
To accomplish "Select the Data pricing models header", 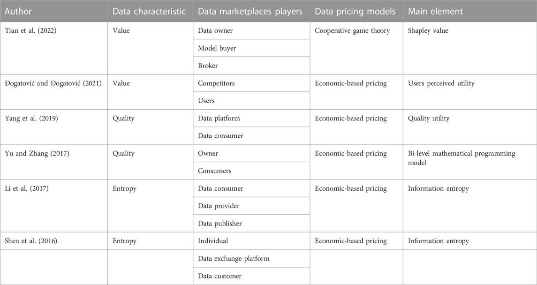I will pos(355,11).
